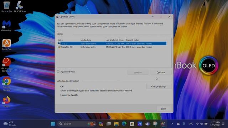The height and width of the screenshot is (128, 228).
Task: Minimize the Optimize Drives window
Action: [152, 17]
